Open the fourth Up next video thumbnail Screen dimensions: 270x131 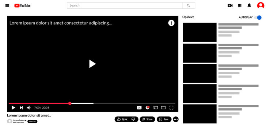click(199, 94)
